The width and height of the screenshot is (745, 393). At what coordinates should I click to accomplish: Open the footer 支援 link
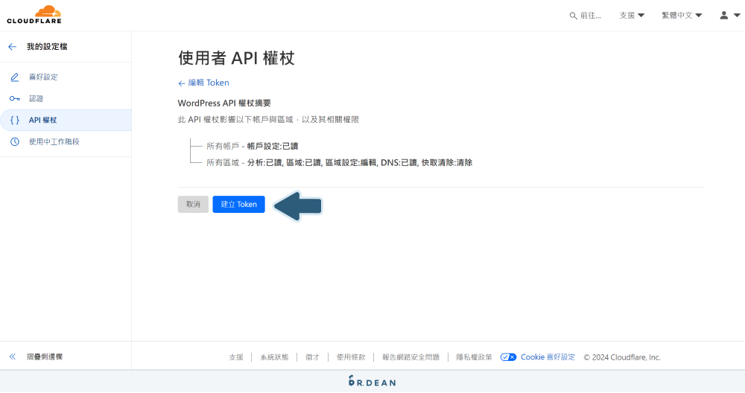coord(236,357)
